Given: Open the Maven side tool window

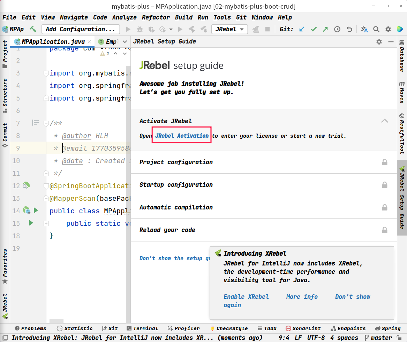Looking at the screenshot, I should [x=402, y=93].
